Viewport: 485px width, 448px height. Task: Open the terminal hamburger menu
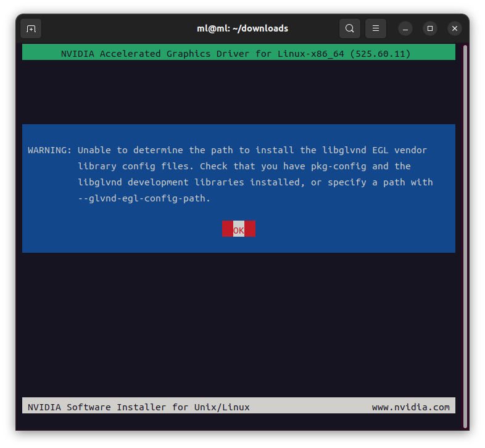(376, 28)
